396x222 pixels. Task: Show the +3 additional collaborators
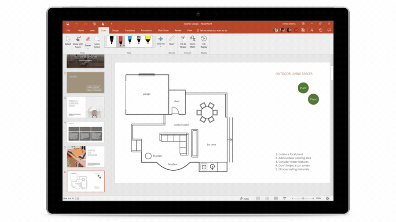pos(296,30)
